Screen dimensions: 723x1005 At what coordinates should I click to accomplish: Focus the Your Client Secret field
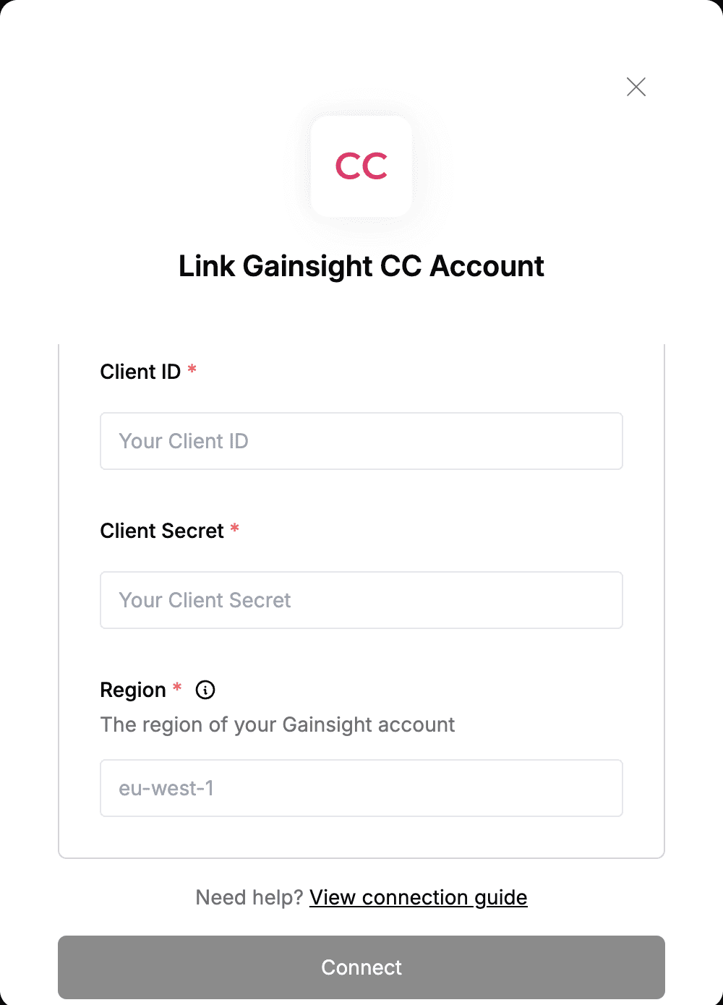[361, 600]
